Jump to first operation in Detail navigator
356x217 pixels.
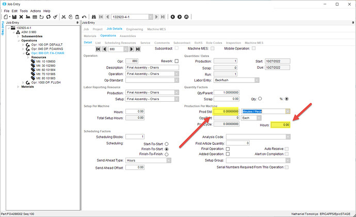tap(98, 49)
